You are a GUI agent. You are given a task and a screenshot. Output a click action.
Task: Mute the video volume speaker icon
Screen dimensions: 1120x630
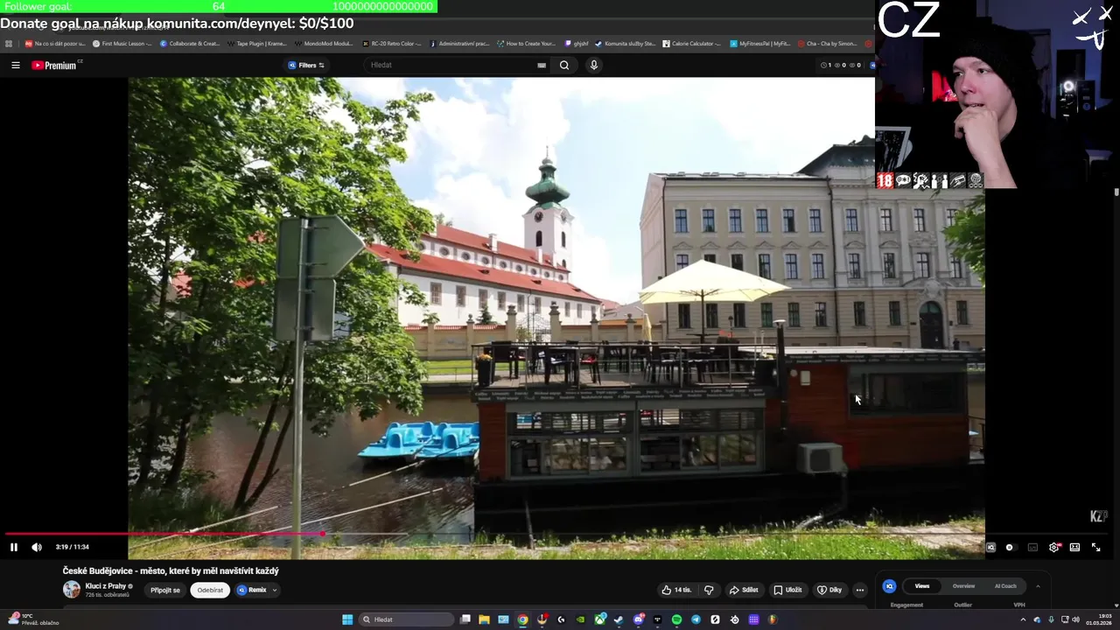37,547
